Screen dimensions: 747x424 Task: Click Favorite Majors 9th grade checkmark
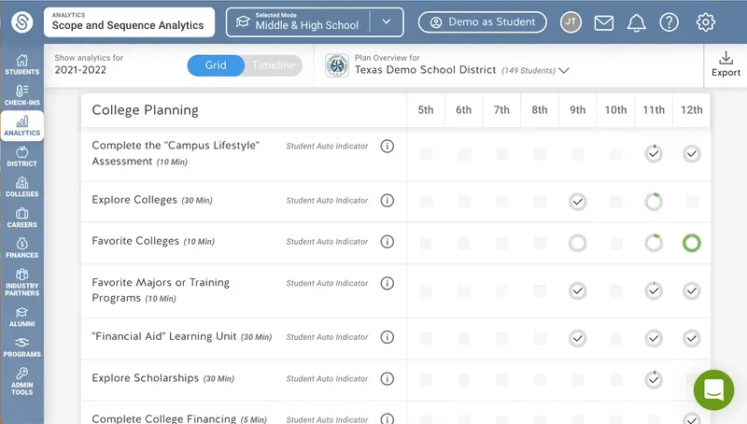[x=577, y=291]
